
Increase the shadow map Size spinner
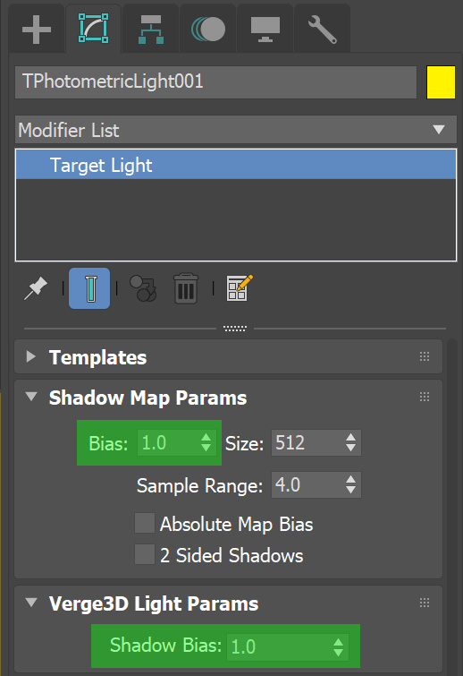tap(350, 437)
